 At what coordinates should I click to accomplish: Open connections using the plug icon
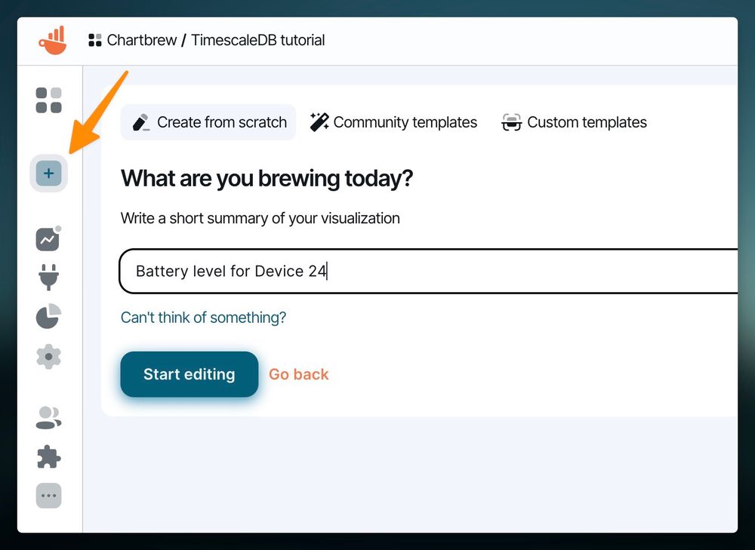pos(47,277)
